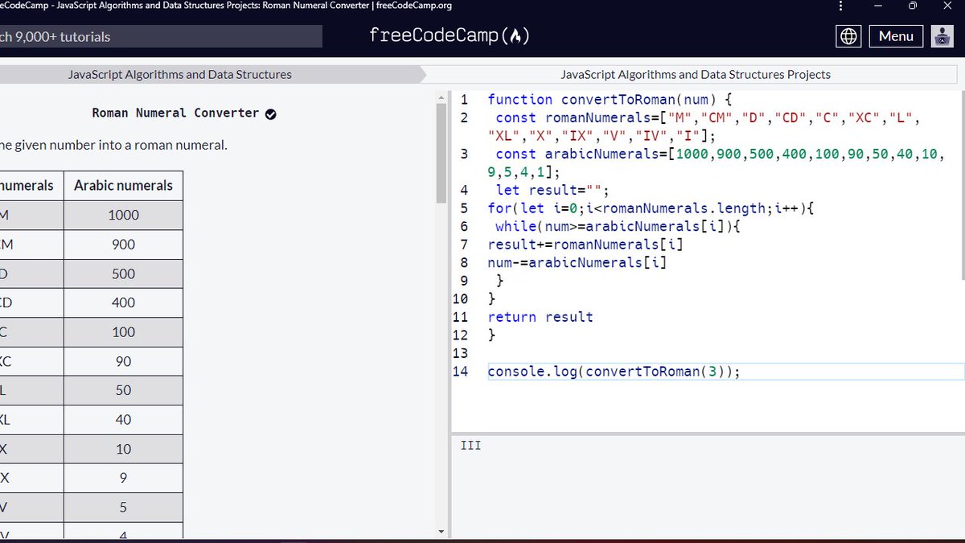Click the scroll up arrow of instructions panel
965x543 pixels.
tap(441, 97)
